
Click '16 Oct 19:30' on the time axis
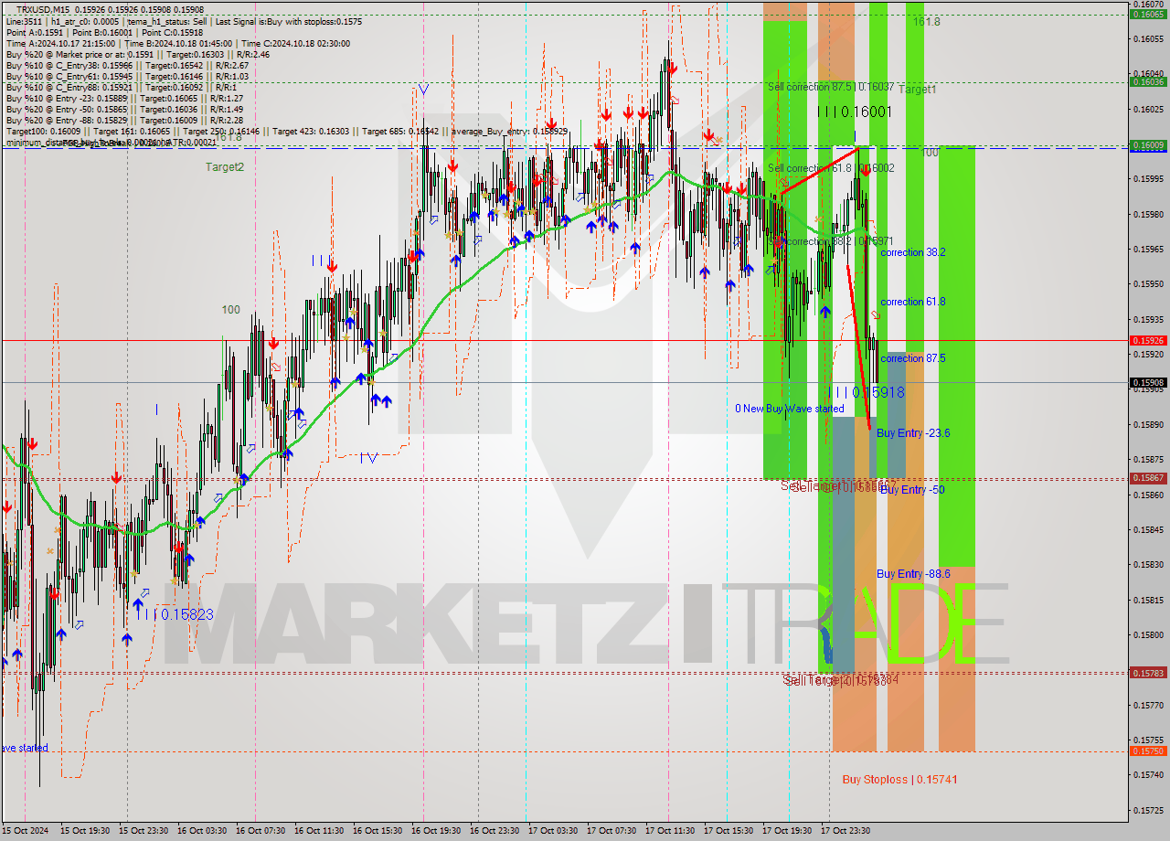pyautogui.click(x=436, y=831)
